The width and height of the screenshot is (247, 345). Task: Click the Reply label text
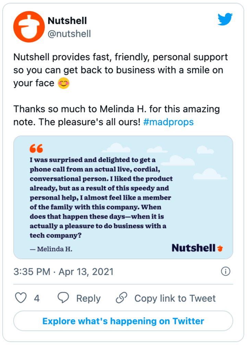[88, 298]
